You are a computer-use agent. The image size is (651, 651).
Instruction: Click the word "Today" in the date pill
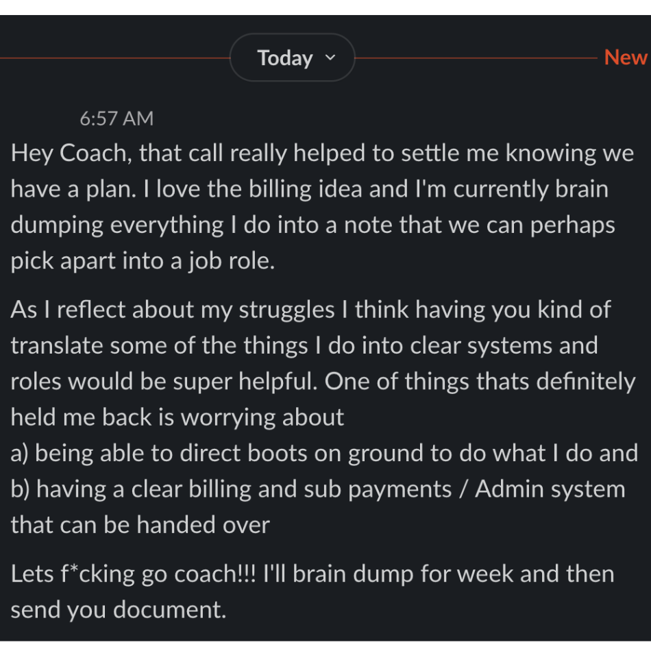[x=285, y=58]
